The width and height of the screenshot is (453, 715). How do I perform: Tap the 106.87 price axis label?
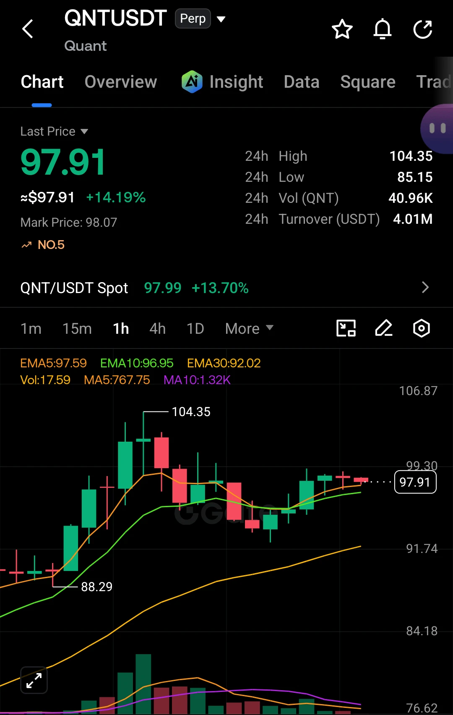coord(418,391)
